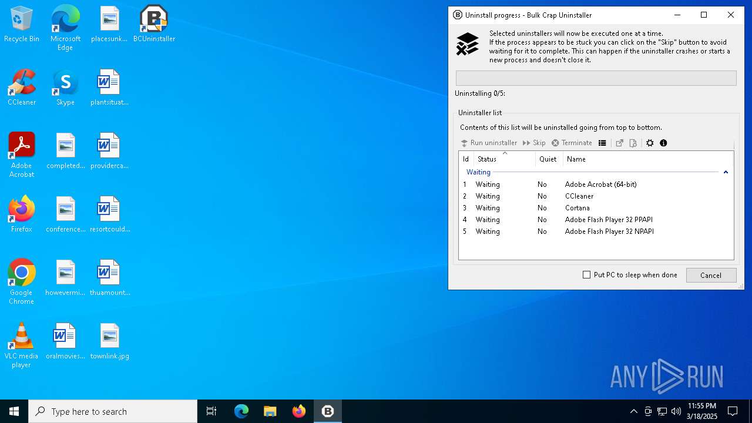Select Adobe Flash Player 32 PPAPI row
The width and height of the screenshot is (752, 423).
(596, 220)
